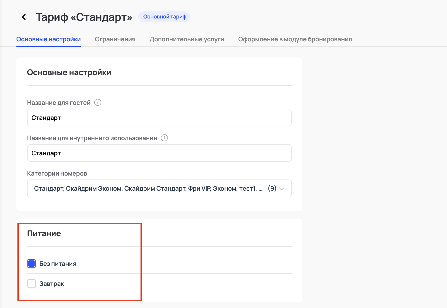Enable the Завтрак checkbox

[x=31, y=284]
